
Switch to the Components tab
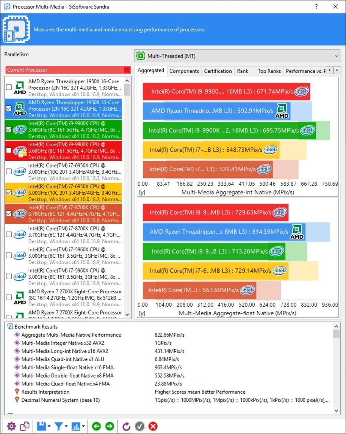pyautogui.click(x=184, y=71)
